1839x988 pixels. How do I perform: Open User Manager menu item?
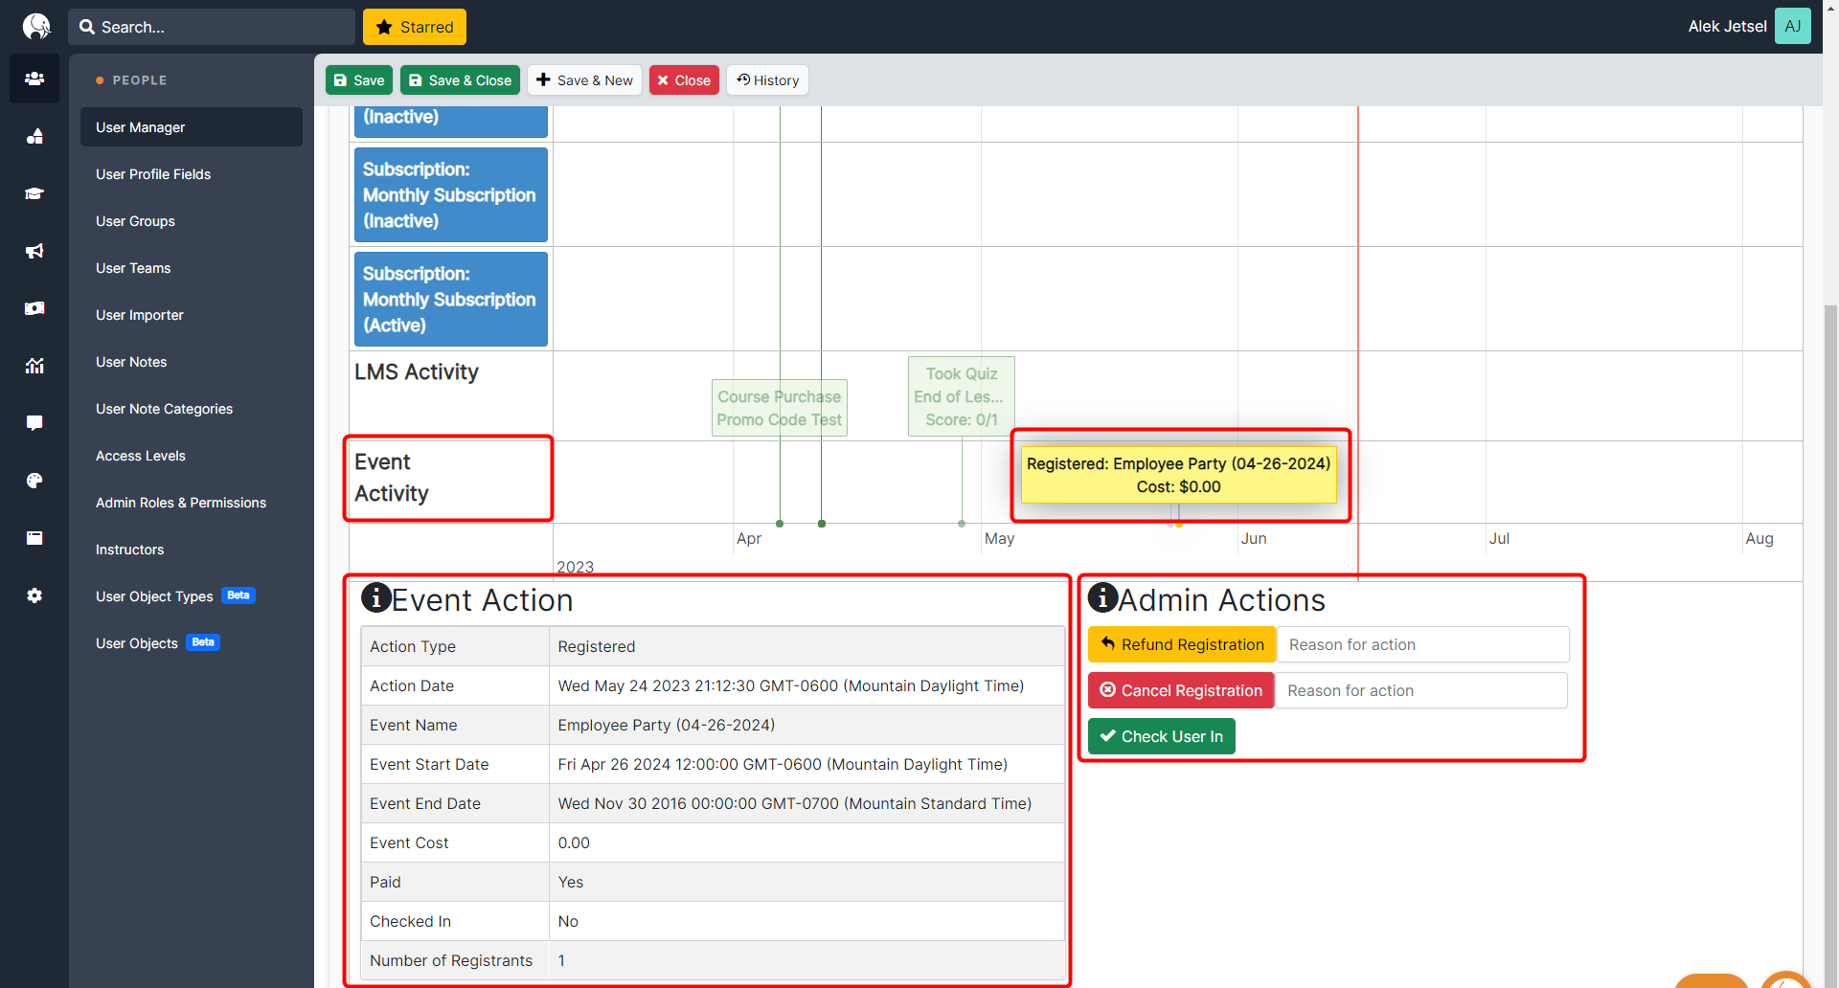coord(192,127)
